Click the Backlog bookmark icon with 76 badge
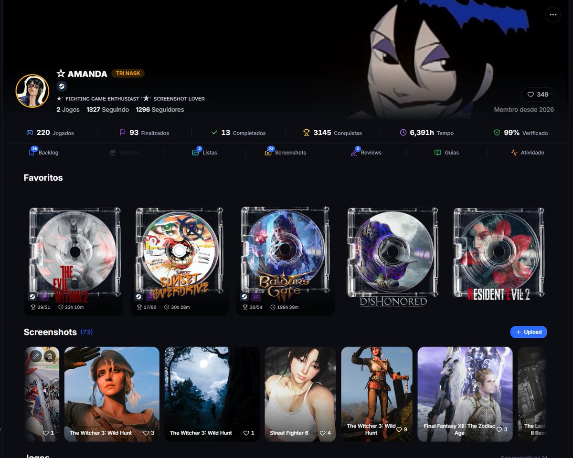 pos(32,153)
